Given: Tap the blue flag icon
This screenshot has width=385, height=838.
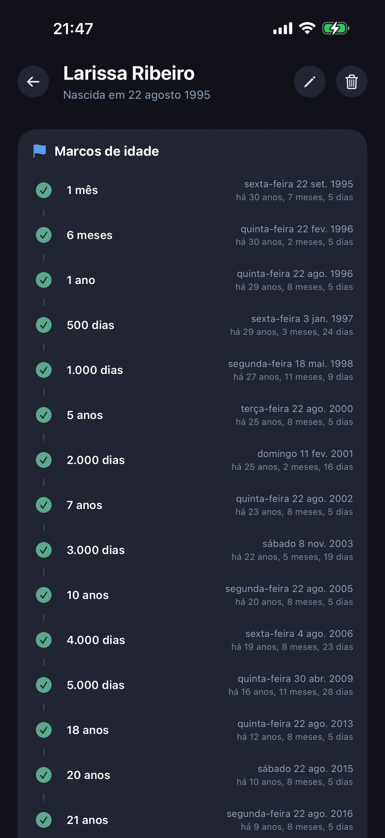Looking at the screenshot, I should pyautogui.click(x=40, y=151).
